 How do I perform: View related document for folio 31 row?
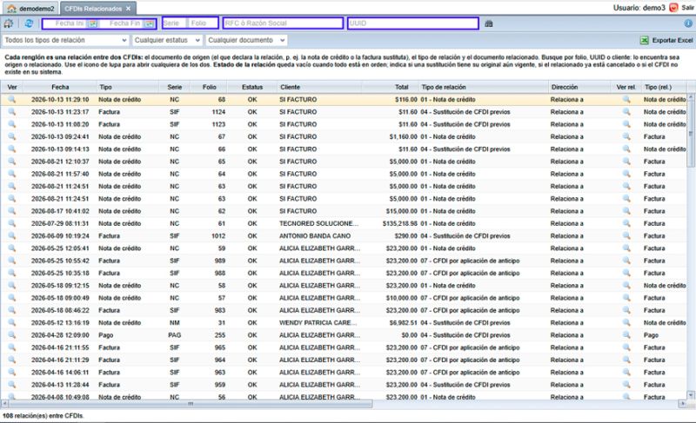pyautogui.click(x=626, y=322)
